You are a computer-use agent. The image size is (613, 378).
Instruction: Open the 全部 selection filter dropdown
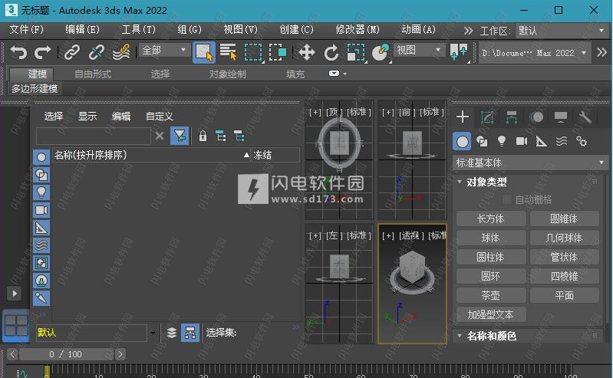click(x=163, y=51)
